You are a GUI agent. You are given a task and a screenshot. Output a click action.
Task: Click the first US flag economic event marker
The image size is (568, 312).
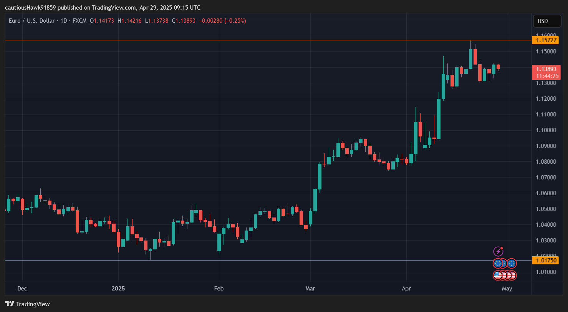[497, 275]
